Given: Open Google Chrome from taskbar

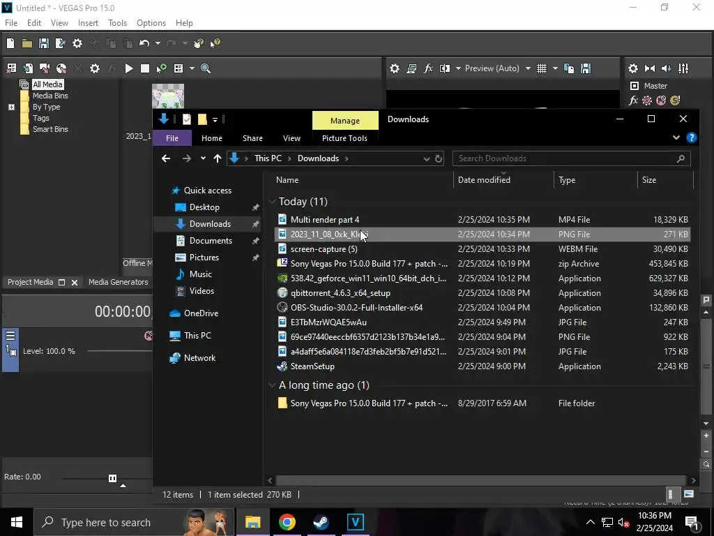Looking at the screenshot, I should click(x=287, y=522).
